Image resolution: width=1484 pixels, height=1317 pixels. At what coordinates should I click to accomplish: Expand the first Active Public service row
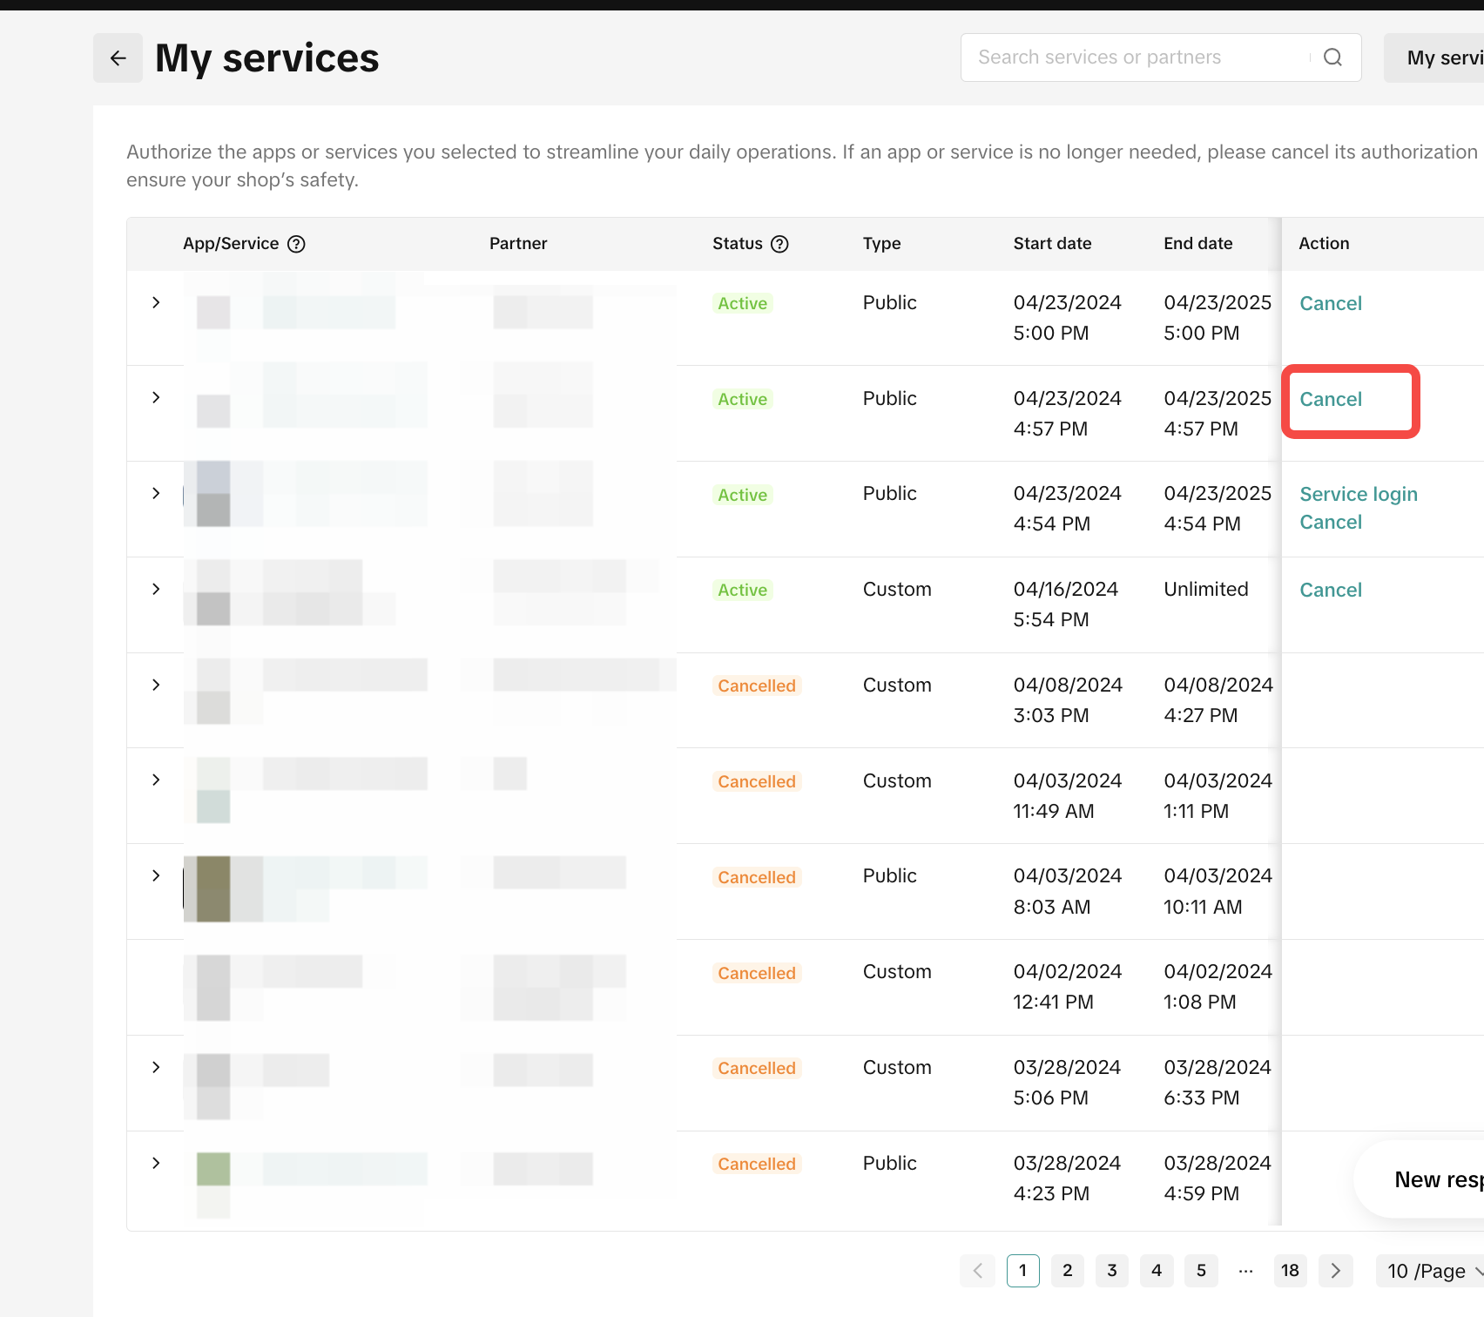coord(156,302)
